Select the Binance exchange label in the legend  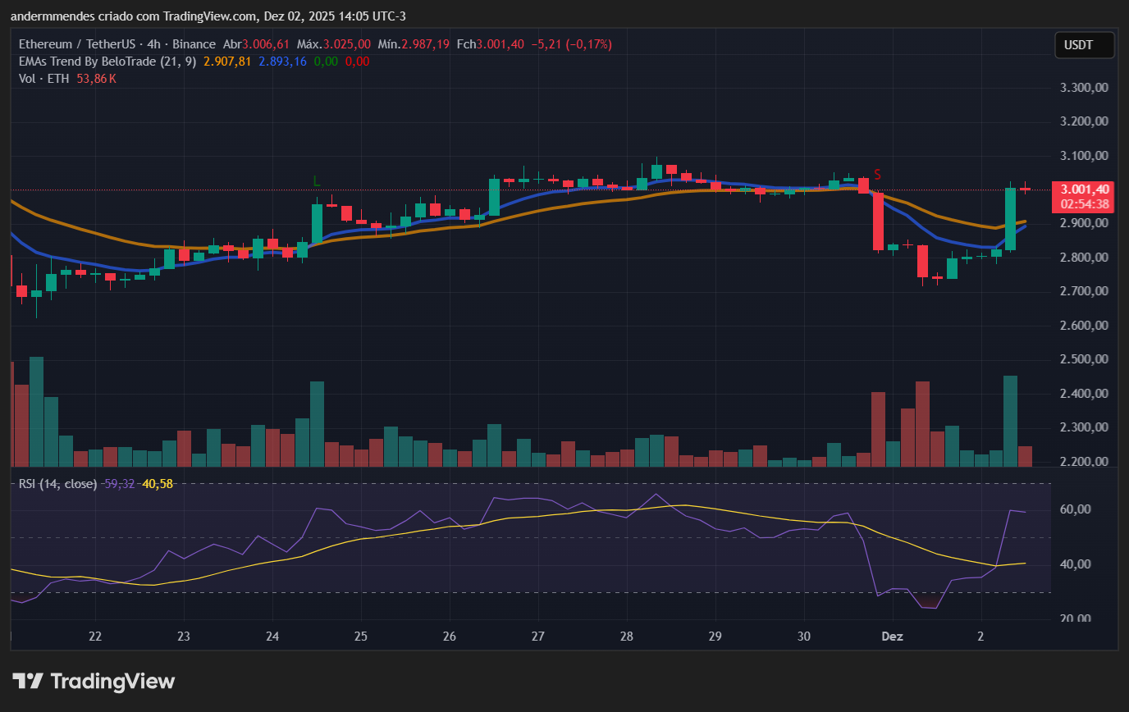tap(196, 44)
